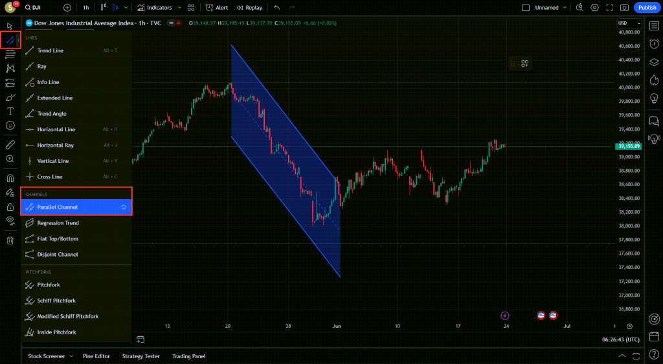Toggle stay in drawing mode

[10, 193]
